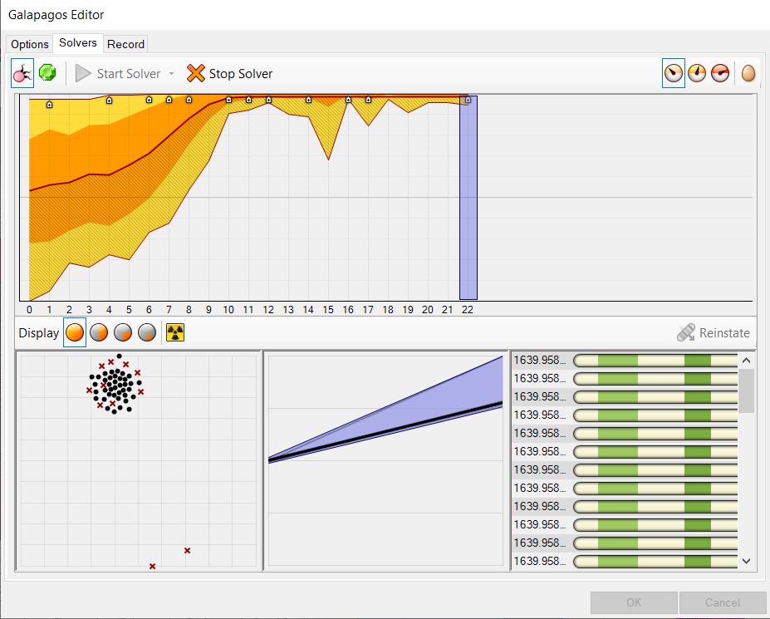
Task: Choose the medium speed gauge icon
Action: (697, 73)
